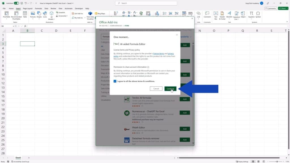Click the info icon beside Permission heading
The height and width of the screenshot is (163, 290).
pyautogui.click(x=148, y=67)
